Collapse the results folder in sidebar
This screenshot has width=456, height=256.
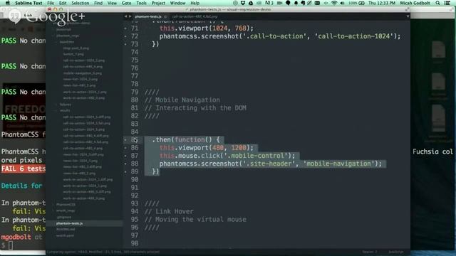pos(56,111)
